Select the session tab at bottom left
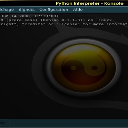128x128 pixels. pos(4,123)
